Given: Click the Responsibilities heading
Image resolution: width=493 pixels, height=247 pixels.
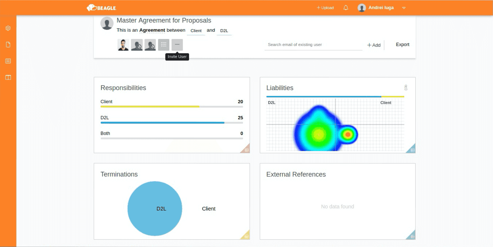Looking at the screenshot, I should pos(123,88).
